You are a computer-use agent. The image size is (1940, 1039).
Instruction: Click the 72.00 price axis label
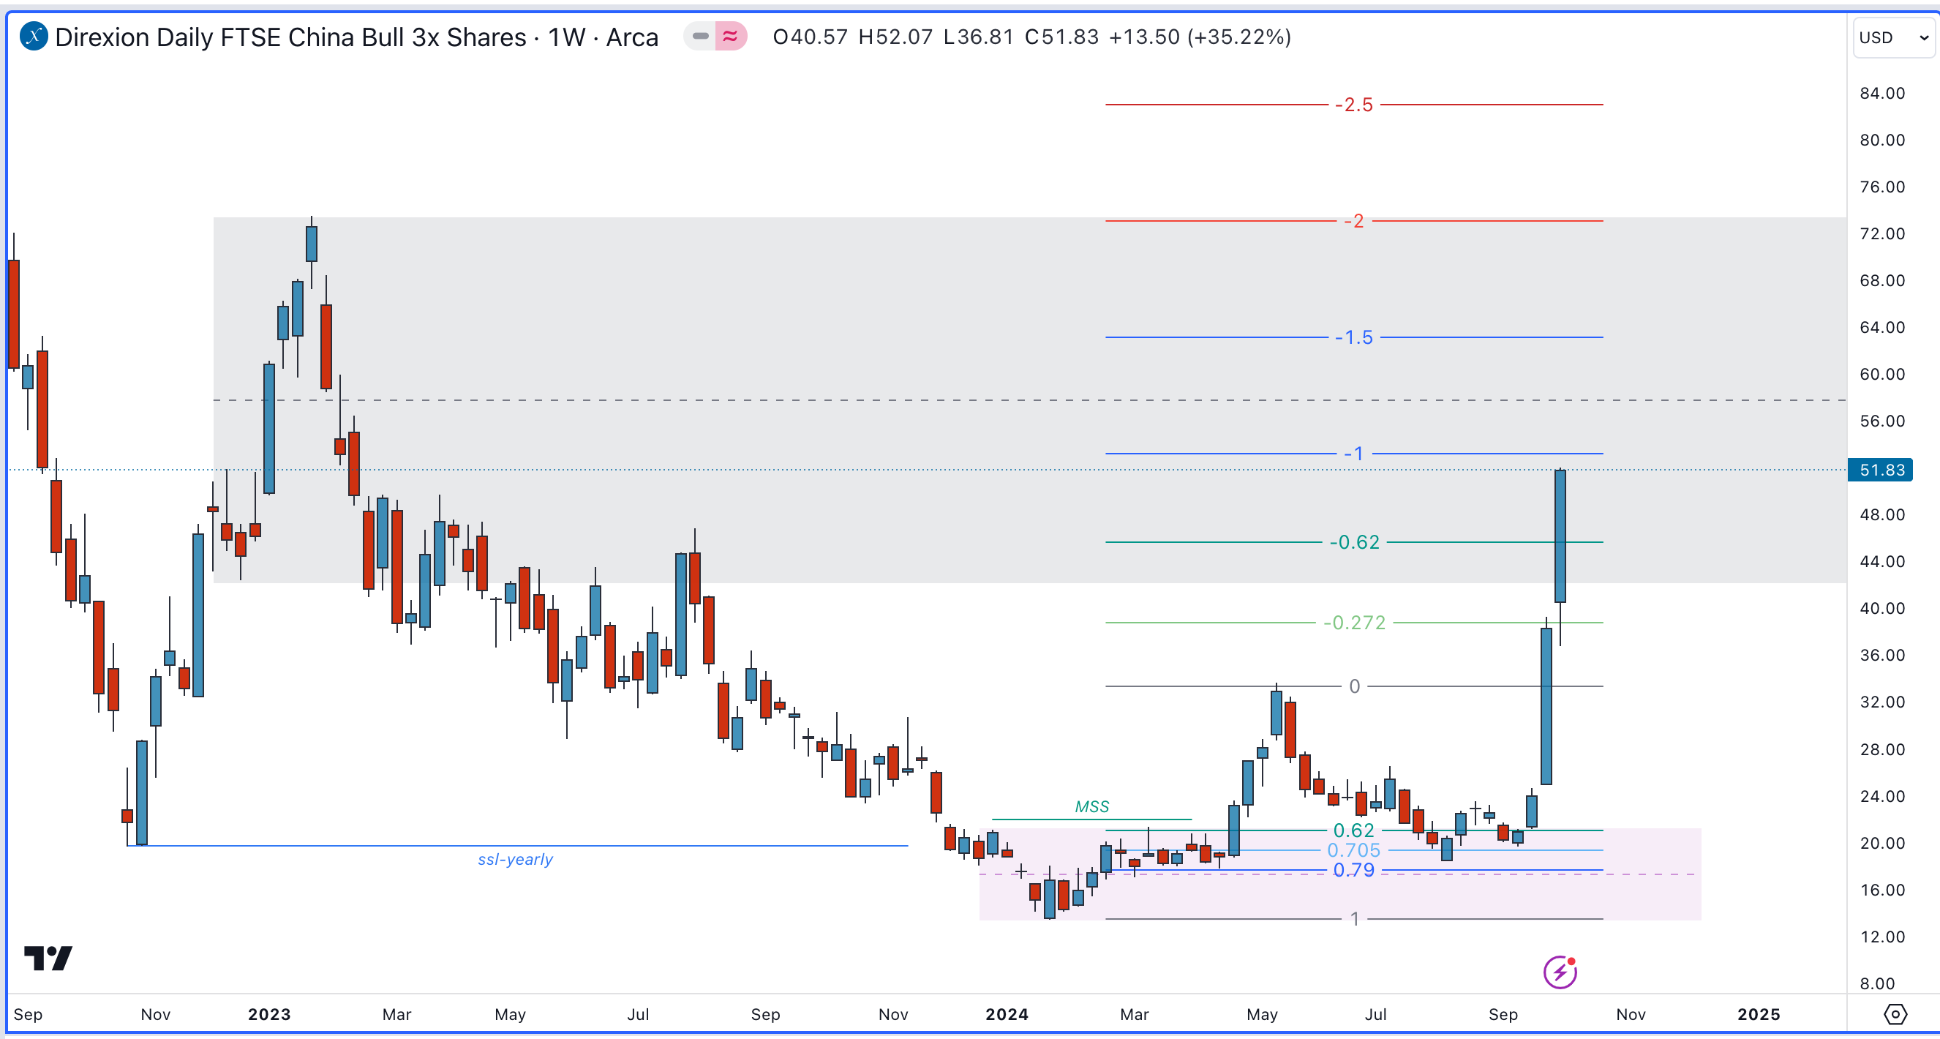[1882, 233]
